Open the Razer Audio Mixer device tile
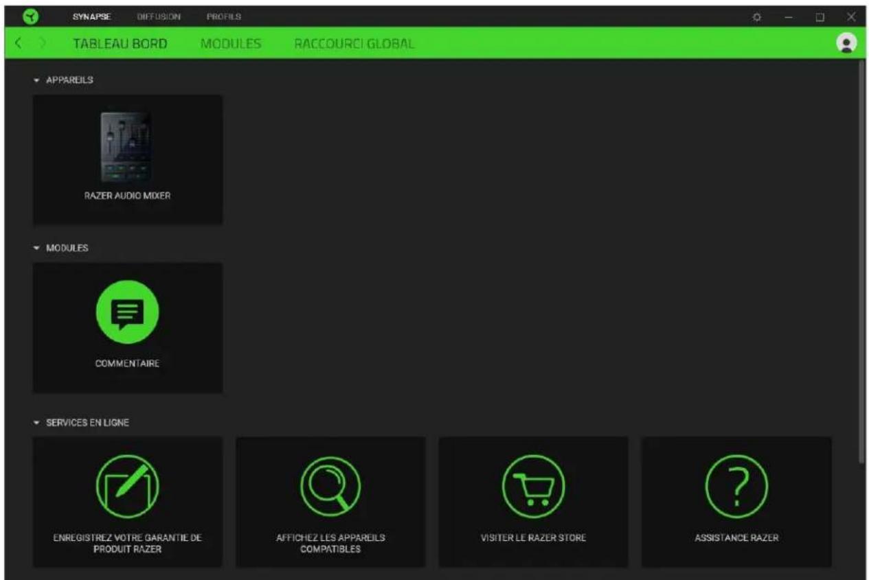869x580 pixels. (x=127, y=159)
